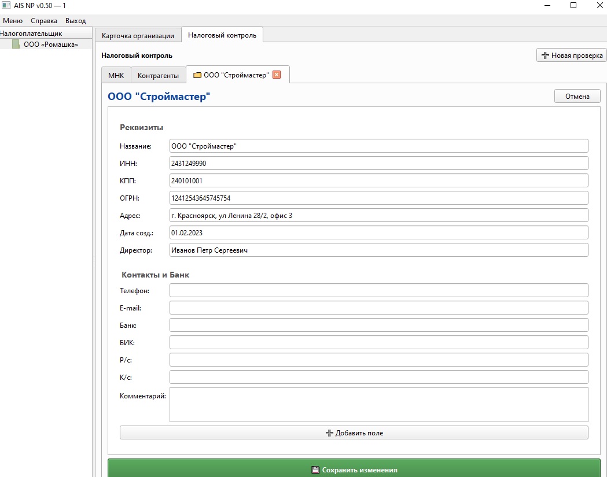Click the ООО "Строймастер" blue heading

(x=159, y=97)
